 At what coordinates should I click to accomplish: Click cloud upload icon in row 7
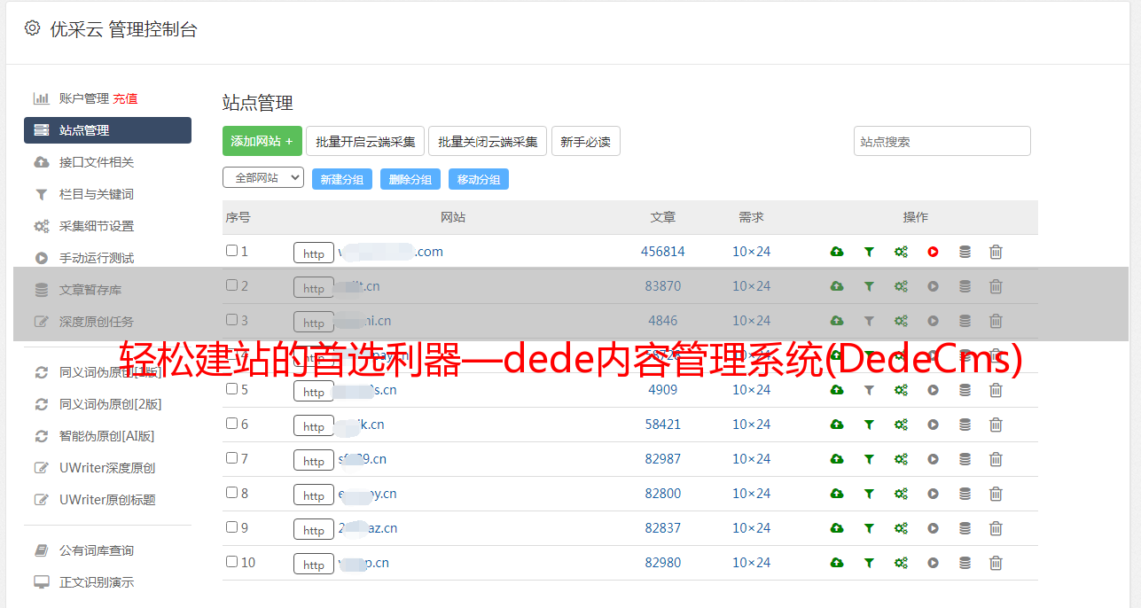(x=837, y=459)
